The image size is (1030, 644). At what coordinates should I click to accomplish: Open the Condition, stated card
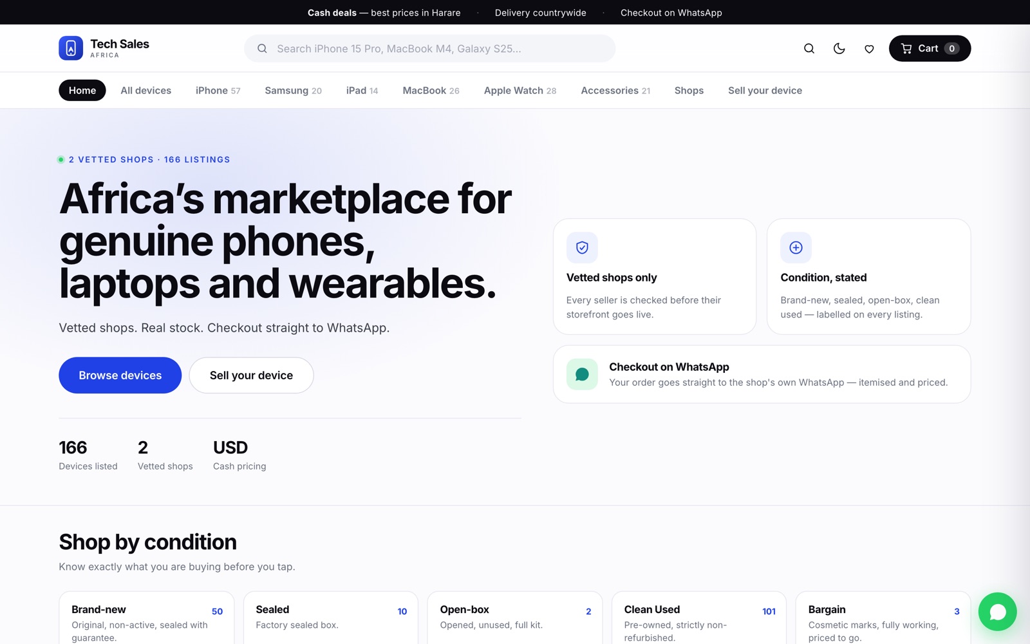[868, 276]
